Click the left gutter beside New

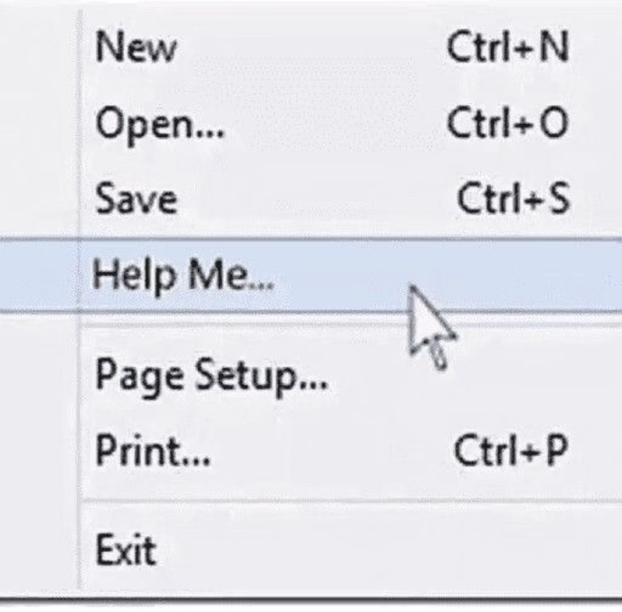(x=40, y=48)
